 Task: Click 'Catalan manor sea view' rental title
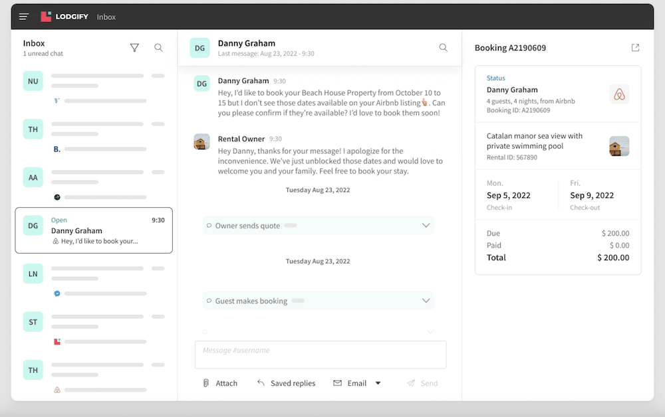click(x=535, y=141)
